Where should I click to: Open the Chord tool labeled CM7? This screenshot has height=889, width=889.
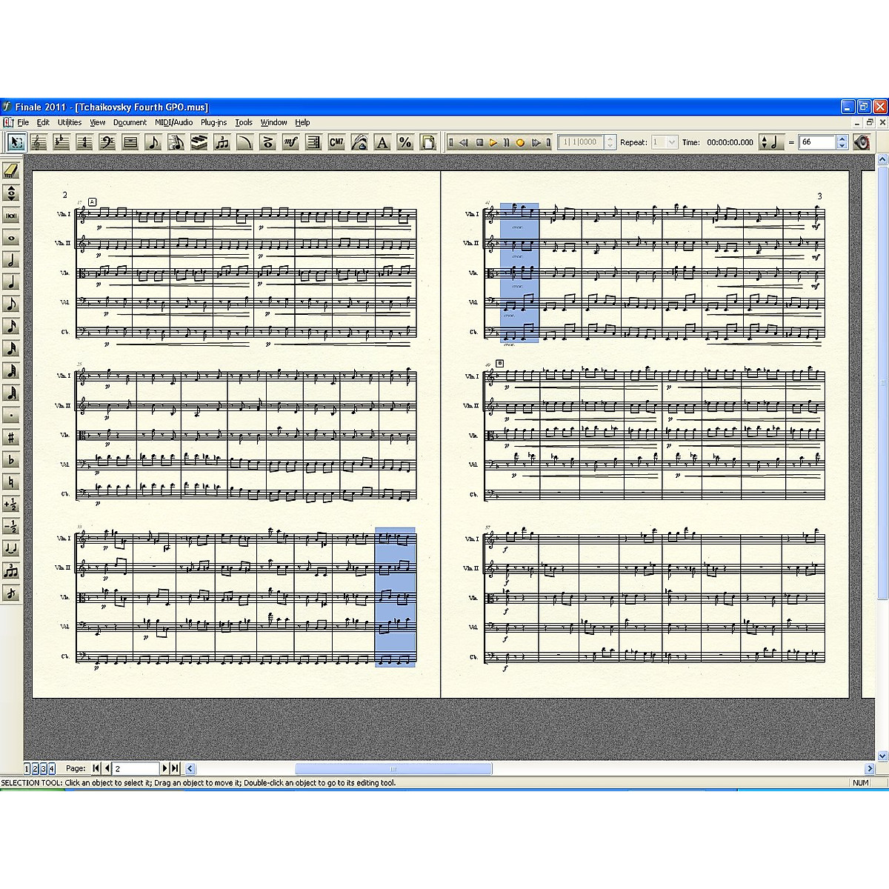pos(337,142)
